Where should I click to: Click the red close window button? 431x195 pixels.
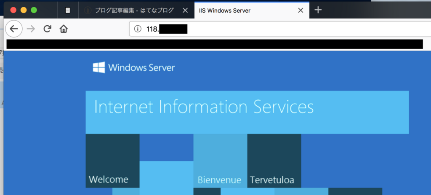[x=13, y=11]
